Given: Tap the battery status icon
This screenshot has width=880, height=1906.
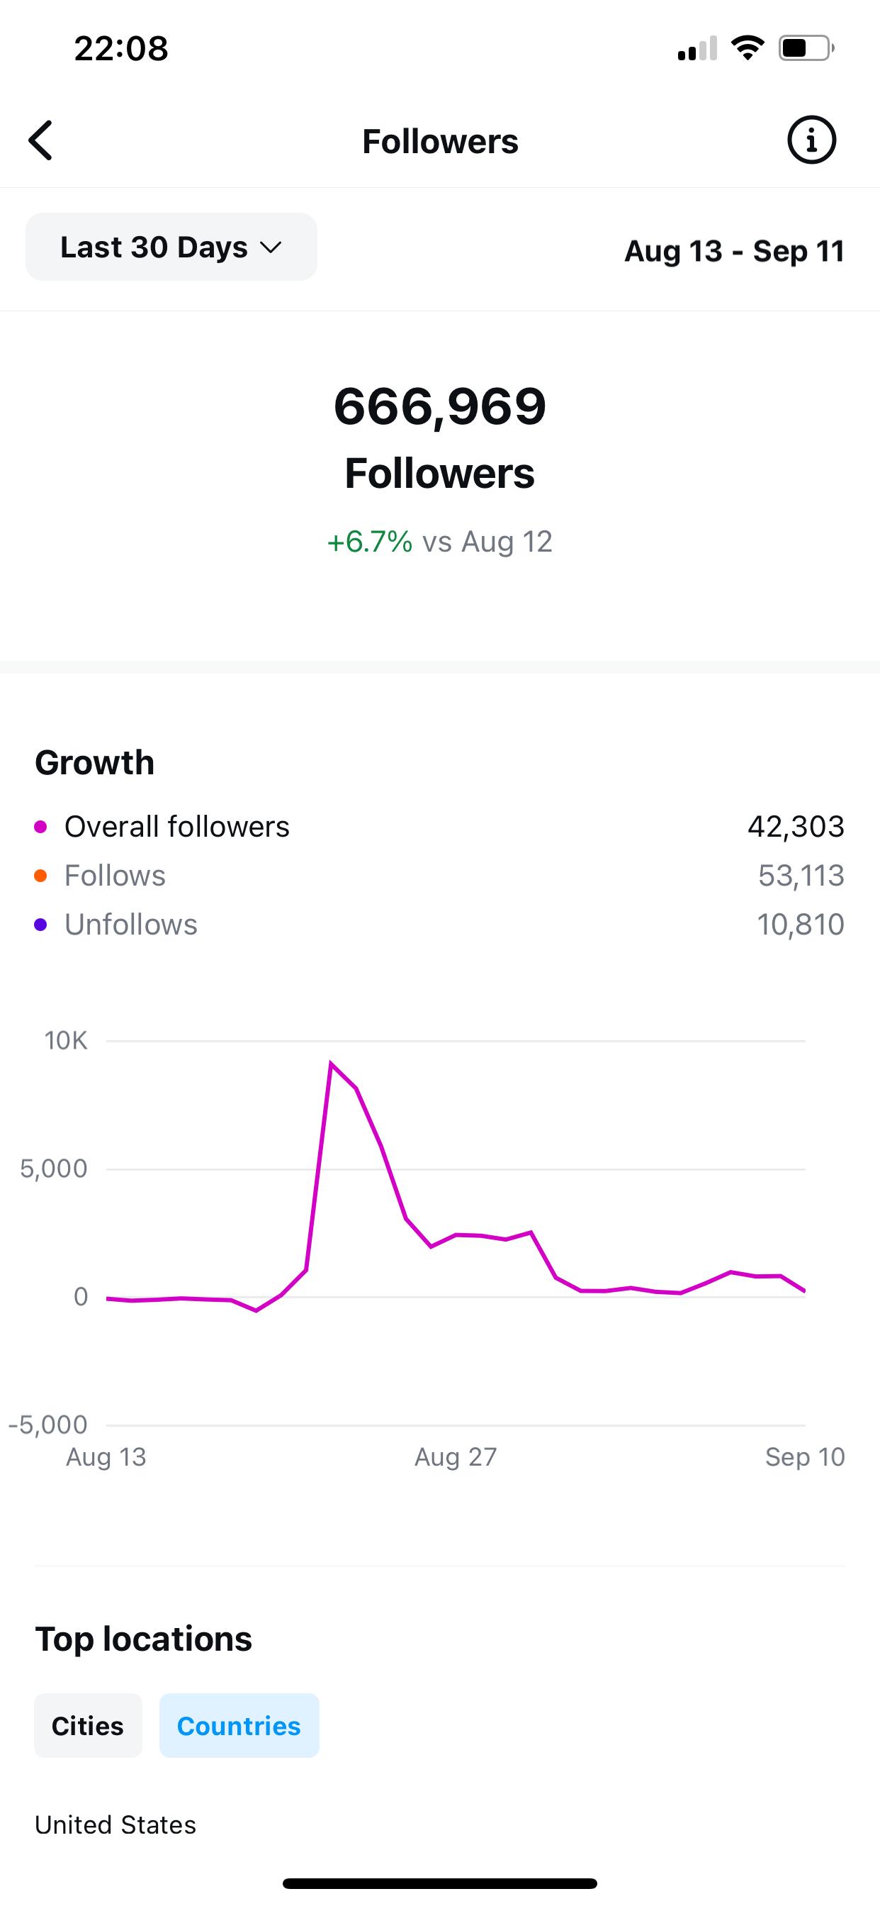Looking at the screenshot, I should click(x=806, y=48).
